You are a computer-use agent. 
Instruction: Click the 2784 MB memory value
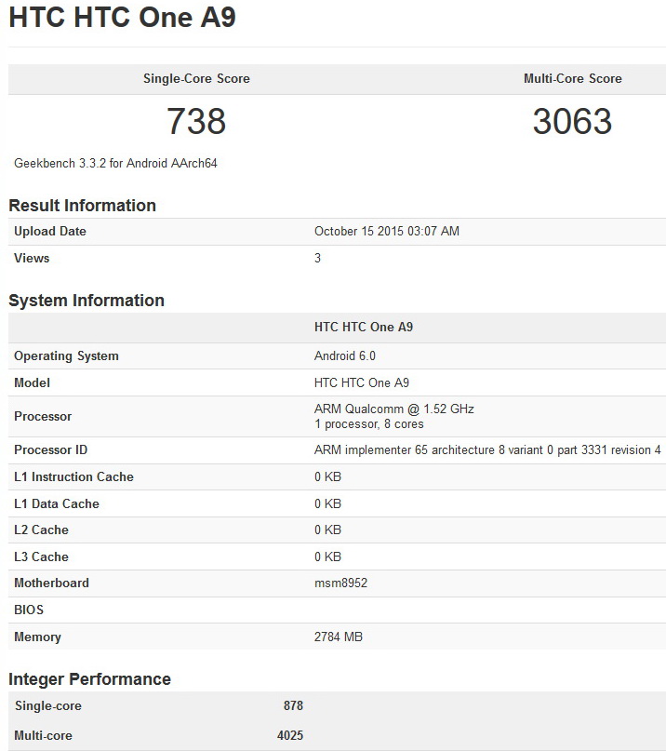click(339, 637)
